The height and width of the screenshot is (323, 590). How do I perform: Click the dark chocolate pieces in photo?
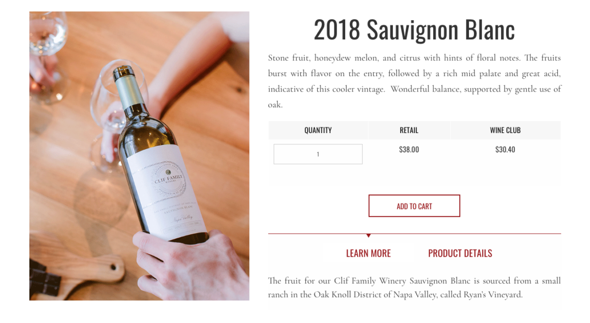coord(44,278)
